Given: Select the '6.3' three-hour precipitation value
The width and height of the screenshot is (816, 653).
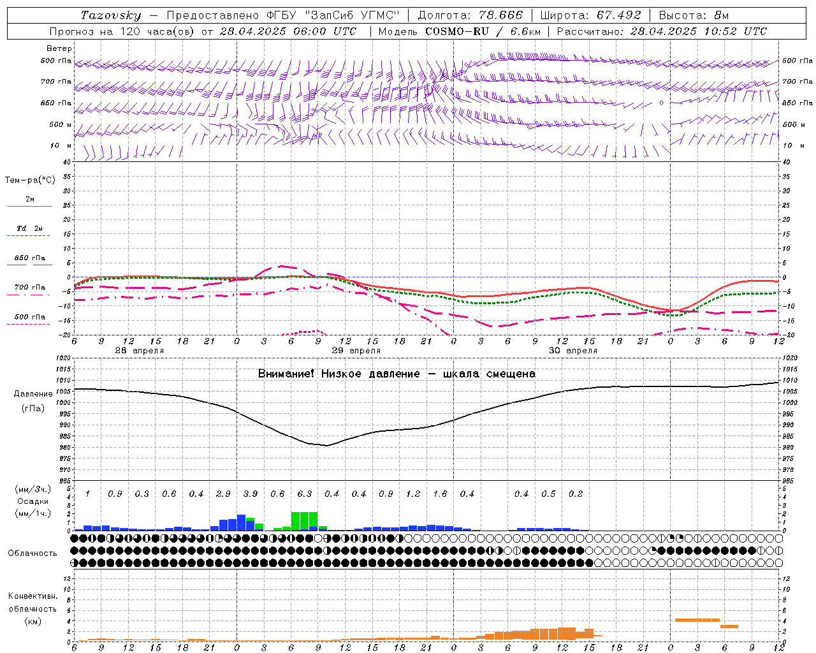Looking at the screenshot, I should click(305, 494).
